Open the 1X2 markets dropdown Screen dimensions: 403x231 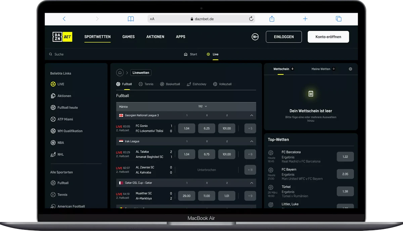pyautogui.click(x=203, y=106)
